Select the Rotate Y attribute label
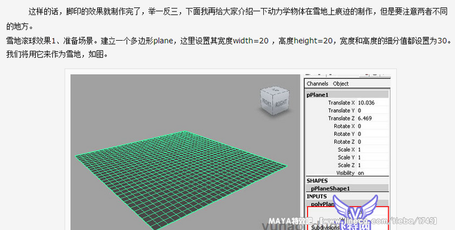 [344, 134]
